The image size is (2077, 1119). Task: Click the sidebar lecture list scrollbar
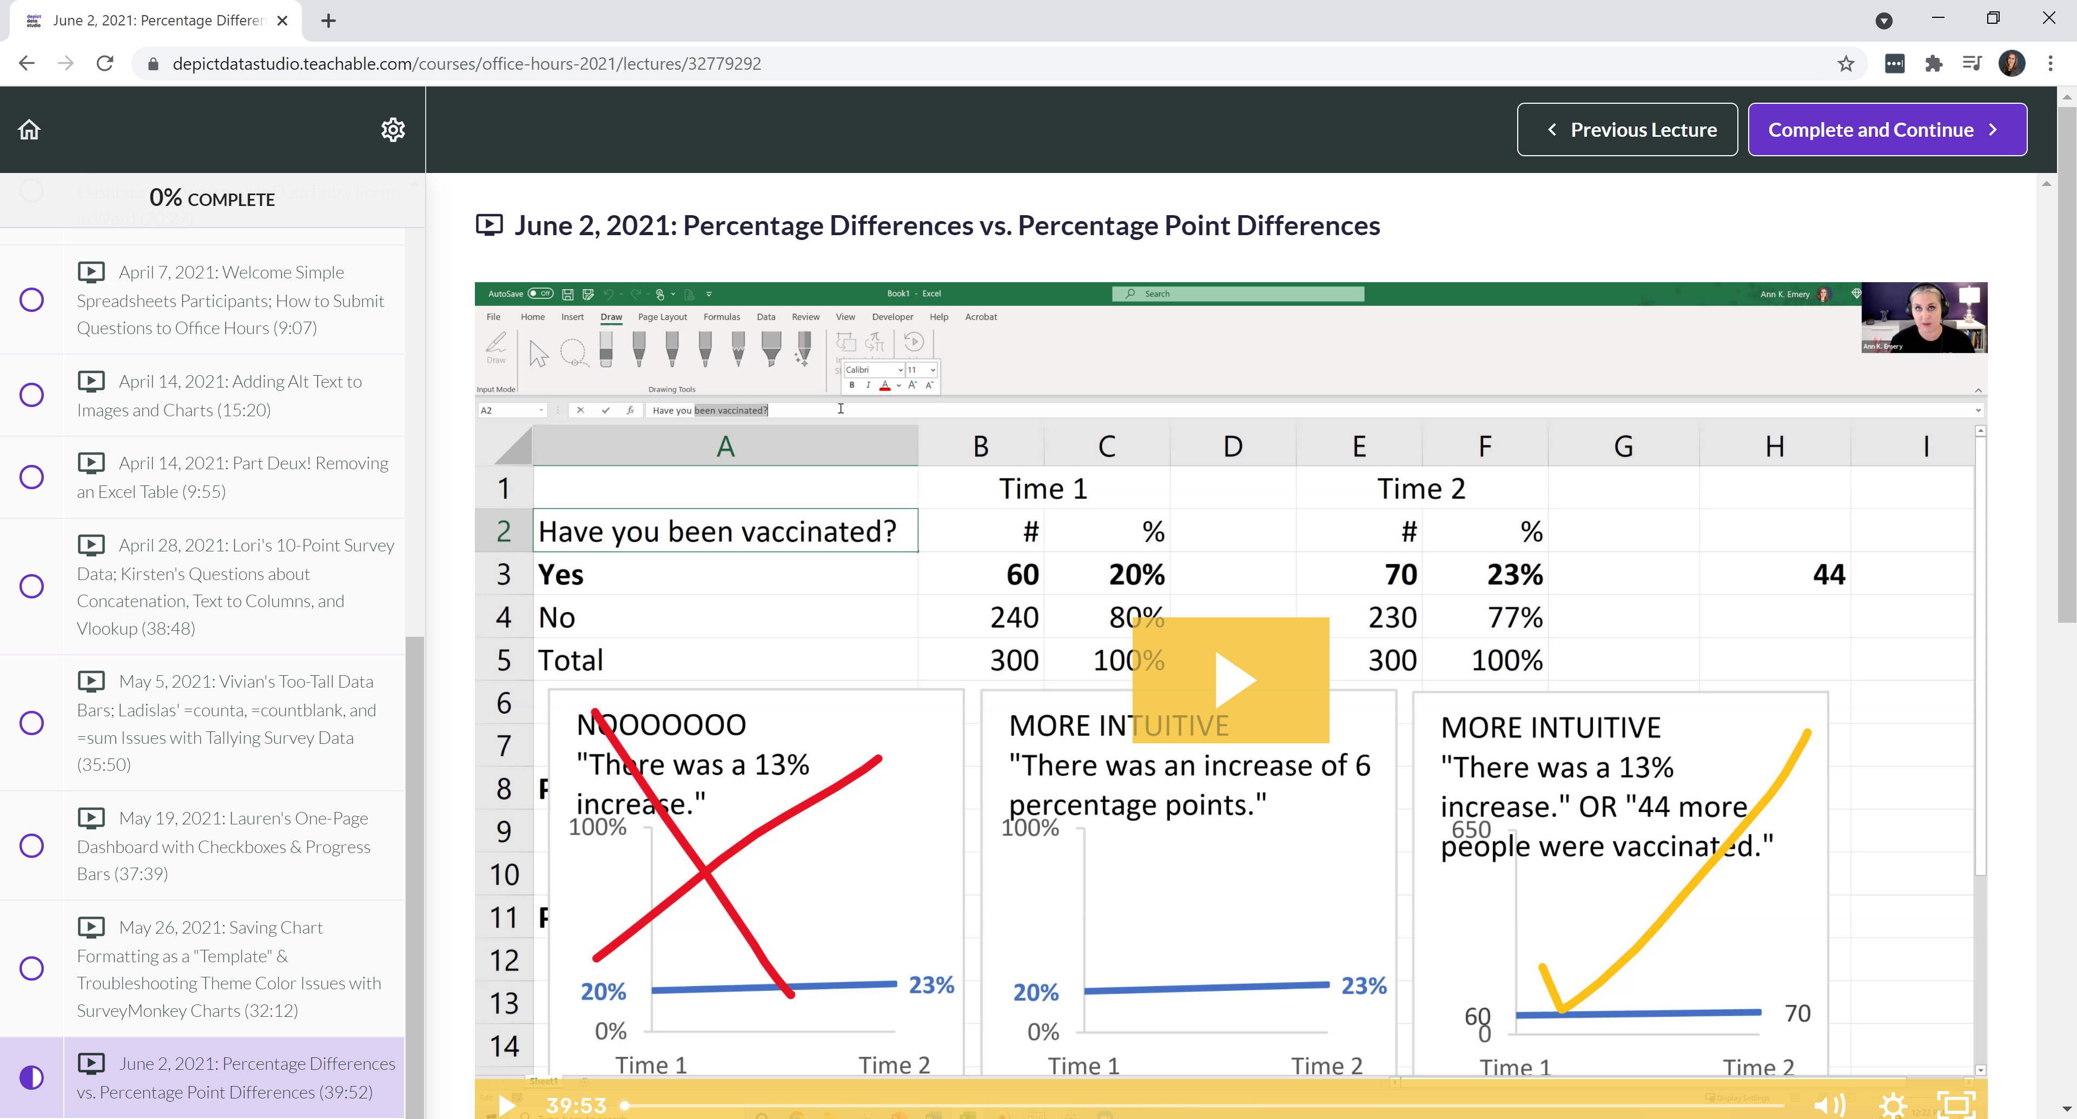(x=414, y=876)
